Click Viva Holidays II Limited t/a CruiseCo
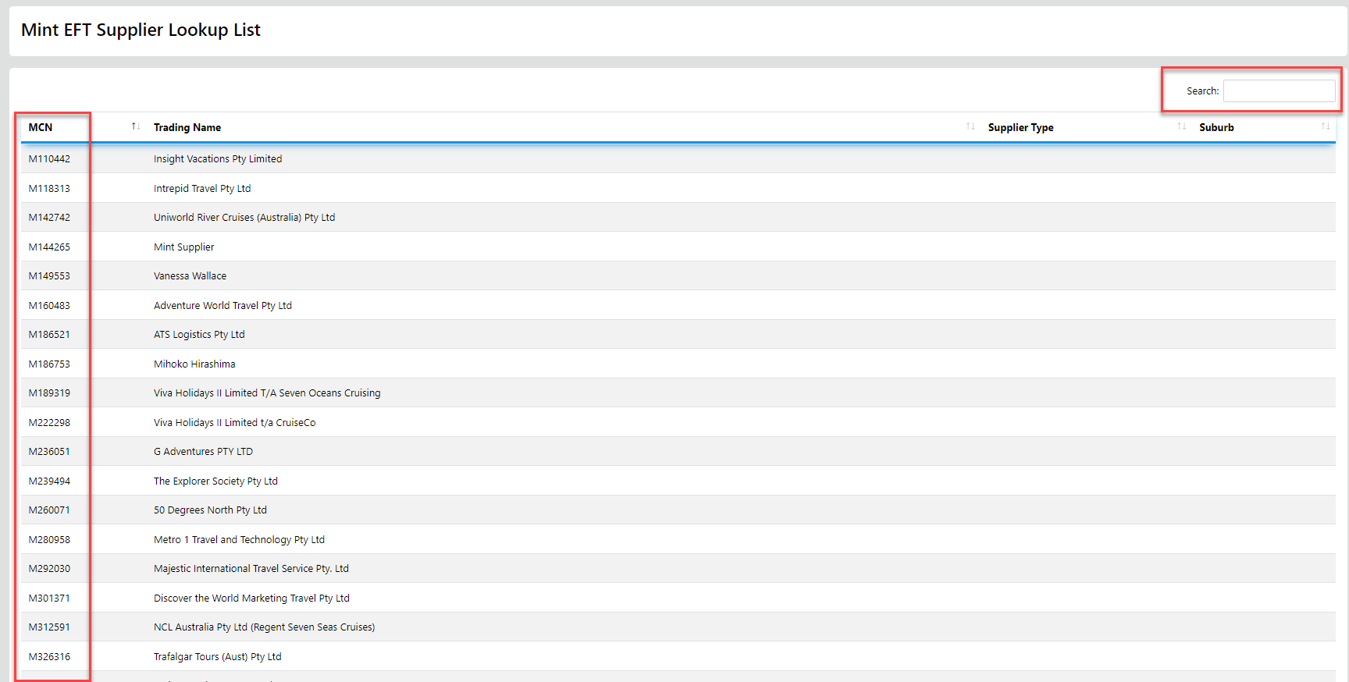Screen dimensions: 1349x682 click(235, 423)
